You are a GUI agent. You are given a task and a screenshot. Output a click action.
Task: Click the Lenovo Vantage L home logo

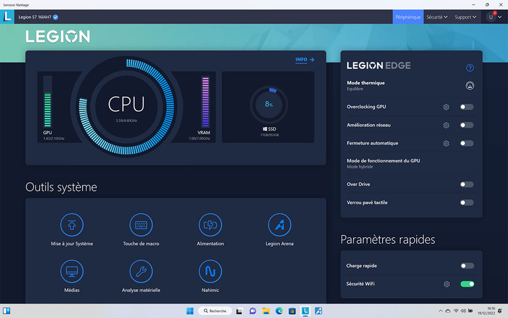7,17
